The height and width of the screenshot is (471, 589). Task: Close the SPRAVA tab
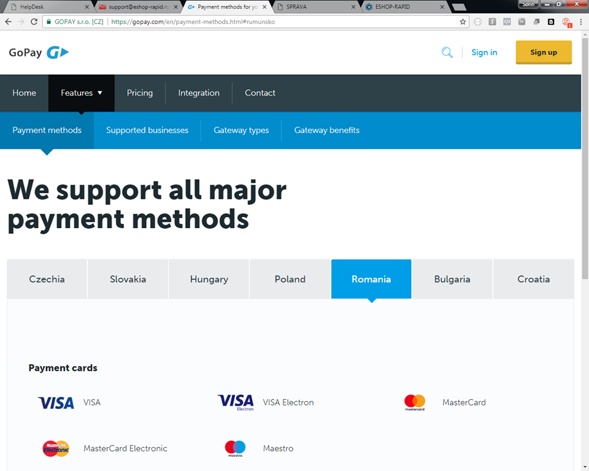353,7
